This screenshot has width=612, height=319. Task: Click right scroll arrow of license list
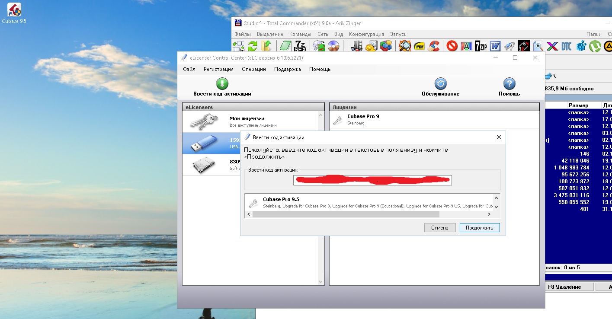(489, 214)
